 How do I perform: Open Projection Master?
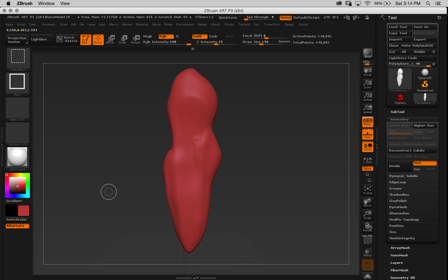tap(17, 40)
